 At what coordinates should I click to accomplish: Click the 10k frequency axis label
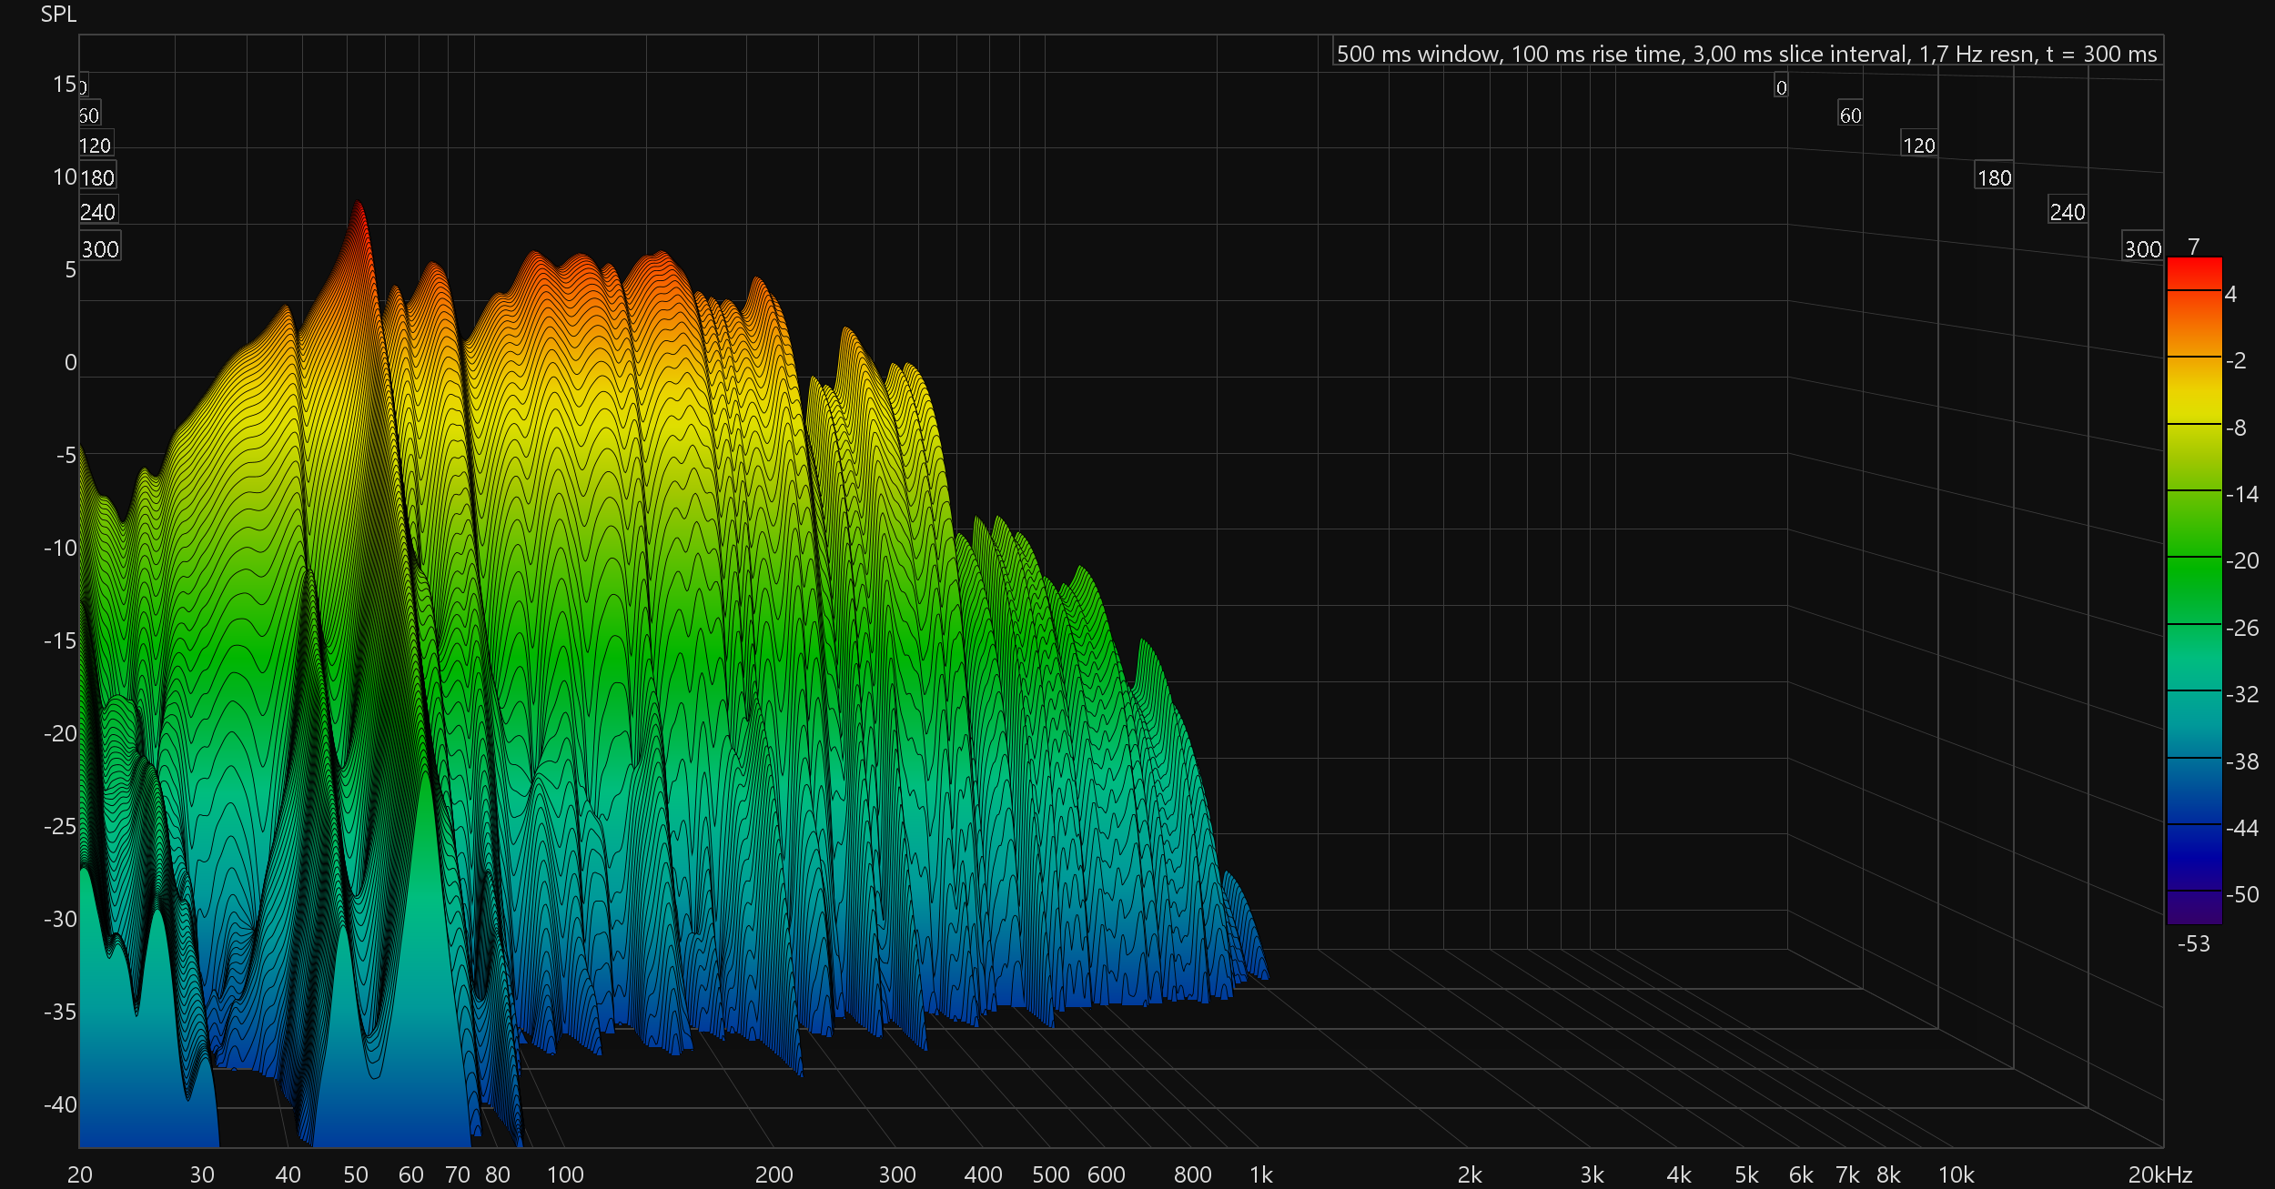pos(1956,1174)
